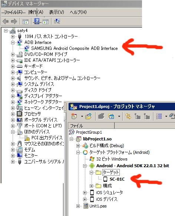Select the saty4 computer icon
Image resolution: width=175 pixels, height=216 pixels.
click(x=13, y=31)
